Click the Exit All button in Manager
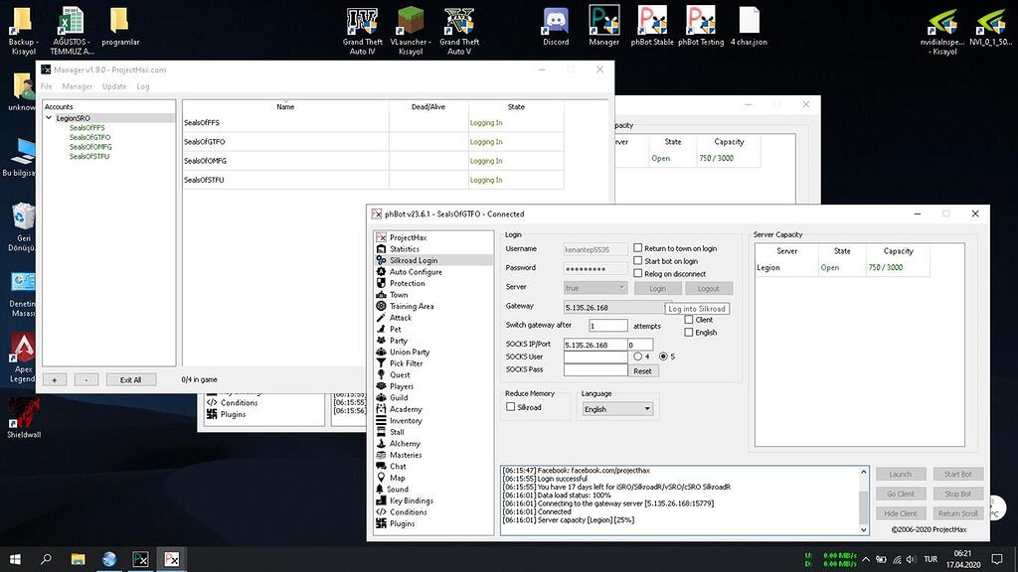The width and height of the screenshot is (1018, 572). coord(130,380)
